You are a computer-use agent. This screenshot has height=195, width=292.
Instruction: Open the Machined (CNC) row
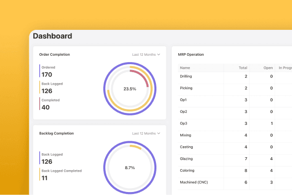(x=235, y=182)
